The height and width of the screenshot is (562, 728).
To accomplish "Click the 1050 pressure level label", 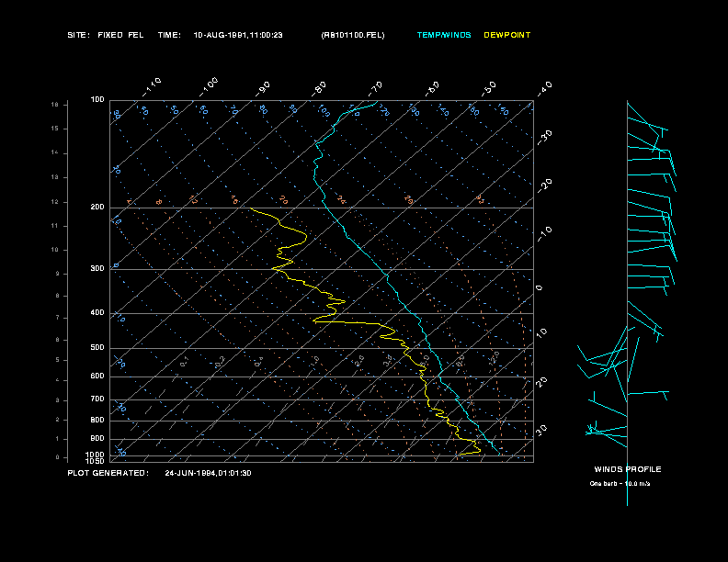I will (x=96, y=461).
